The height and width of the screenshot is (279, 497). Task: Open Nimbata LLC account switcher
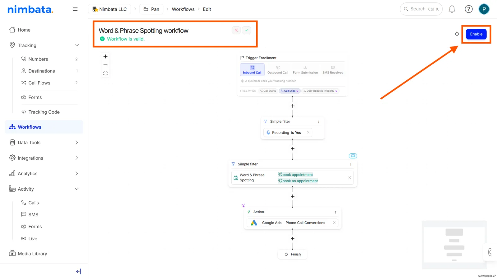pos(110,9)
